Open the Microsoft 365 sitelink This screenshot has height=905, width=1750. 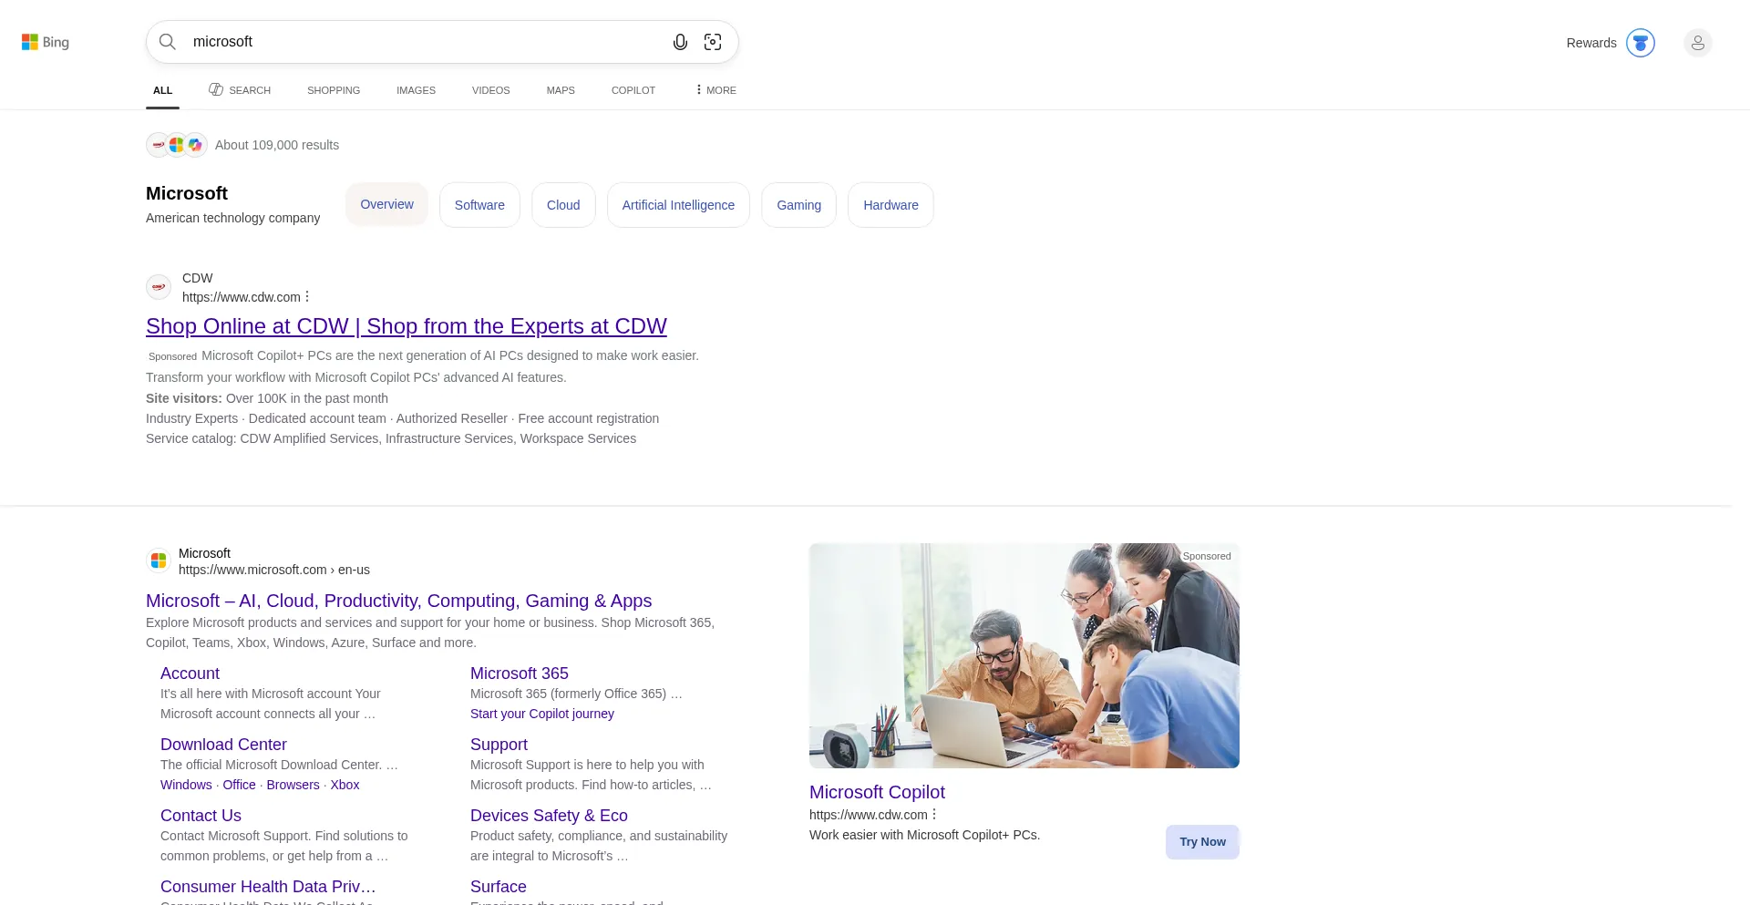pyautogui.click(x=520, y=674)
